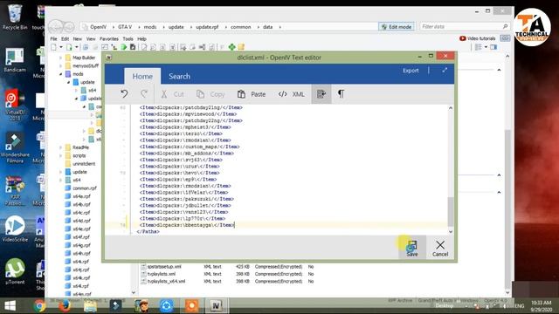
Task: Click the black save-like toolbar icon
Action: click(133, 47)
